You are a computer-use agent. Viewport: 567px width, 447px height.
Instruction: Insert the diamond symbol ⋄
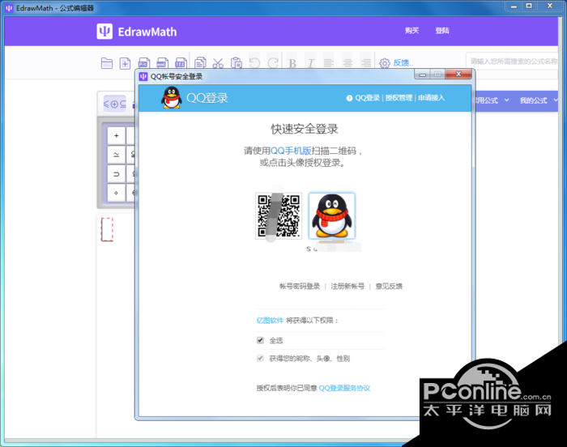tap(116, 193)
